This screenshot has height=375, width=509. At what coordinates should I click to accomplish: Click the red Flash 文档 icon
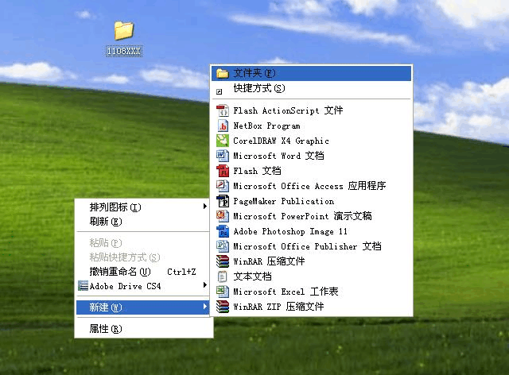point(223,171)
